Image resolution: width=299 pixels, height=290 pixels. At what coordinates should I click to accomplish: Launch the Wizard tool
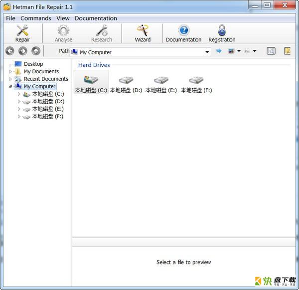pos(143,33)
